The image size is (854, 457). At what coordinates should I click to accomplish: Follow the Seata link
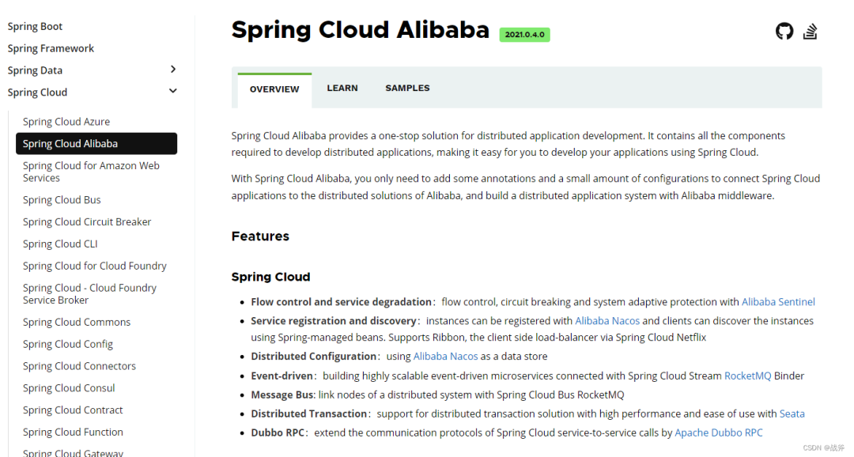tap(792, 414)
